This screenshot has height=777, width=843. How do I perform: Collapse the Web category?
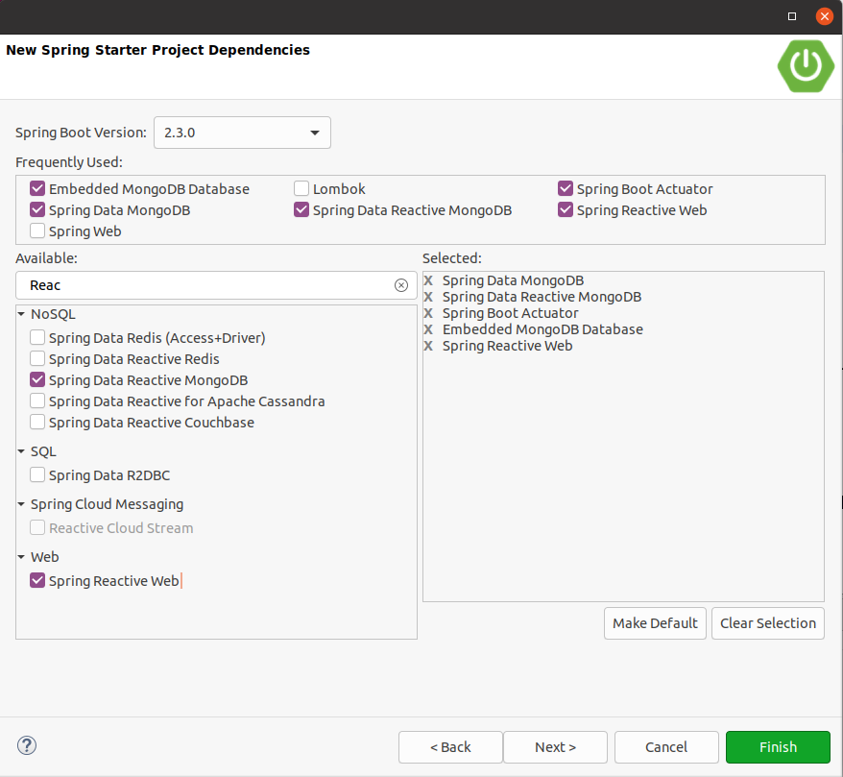pos(21,557)
